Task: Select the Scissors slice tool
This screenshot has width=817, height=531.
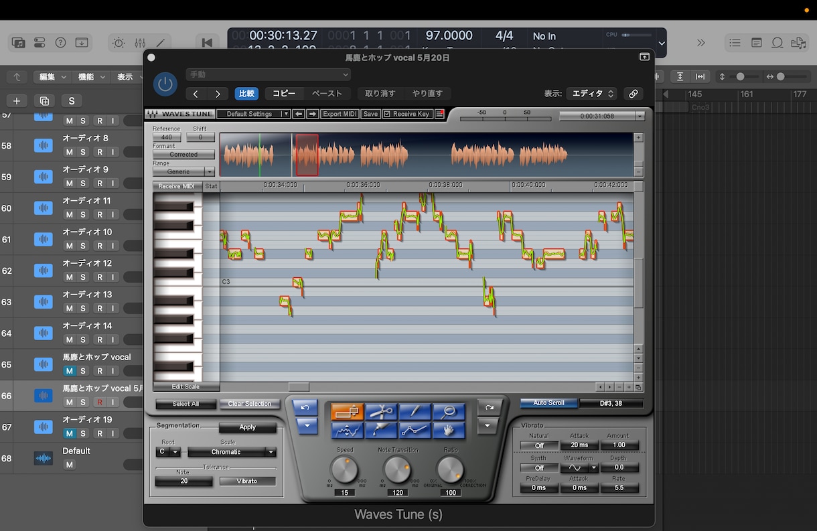Action: (381, 412)
